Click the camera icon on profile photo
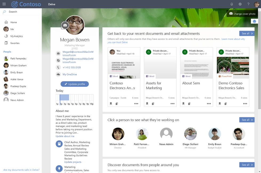This screenshot has height=173, width=261. tap(65, 25)
